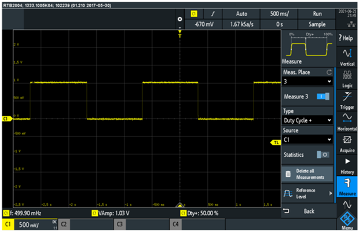Click the date and time display
359x232 pixels.
click(x=347, y=13)
